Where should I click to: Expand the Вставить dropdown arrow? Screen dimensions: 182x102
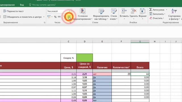124,19
